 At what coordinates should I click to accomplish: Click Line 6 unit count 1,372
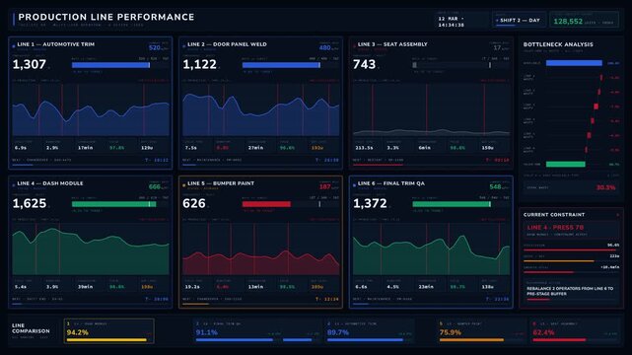tap(370, 203)
